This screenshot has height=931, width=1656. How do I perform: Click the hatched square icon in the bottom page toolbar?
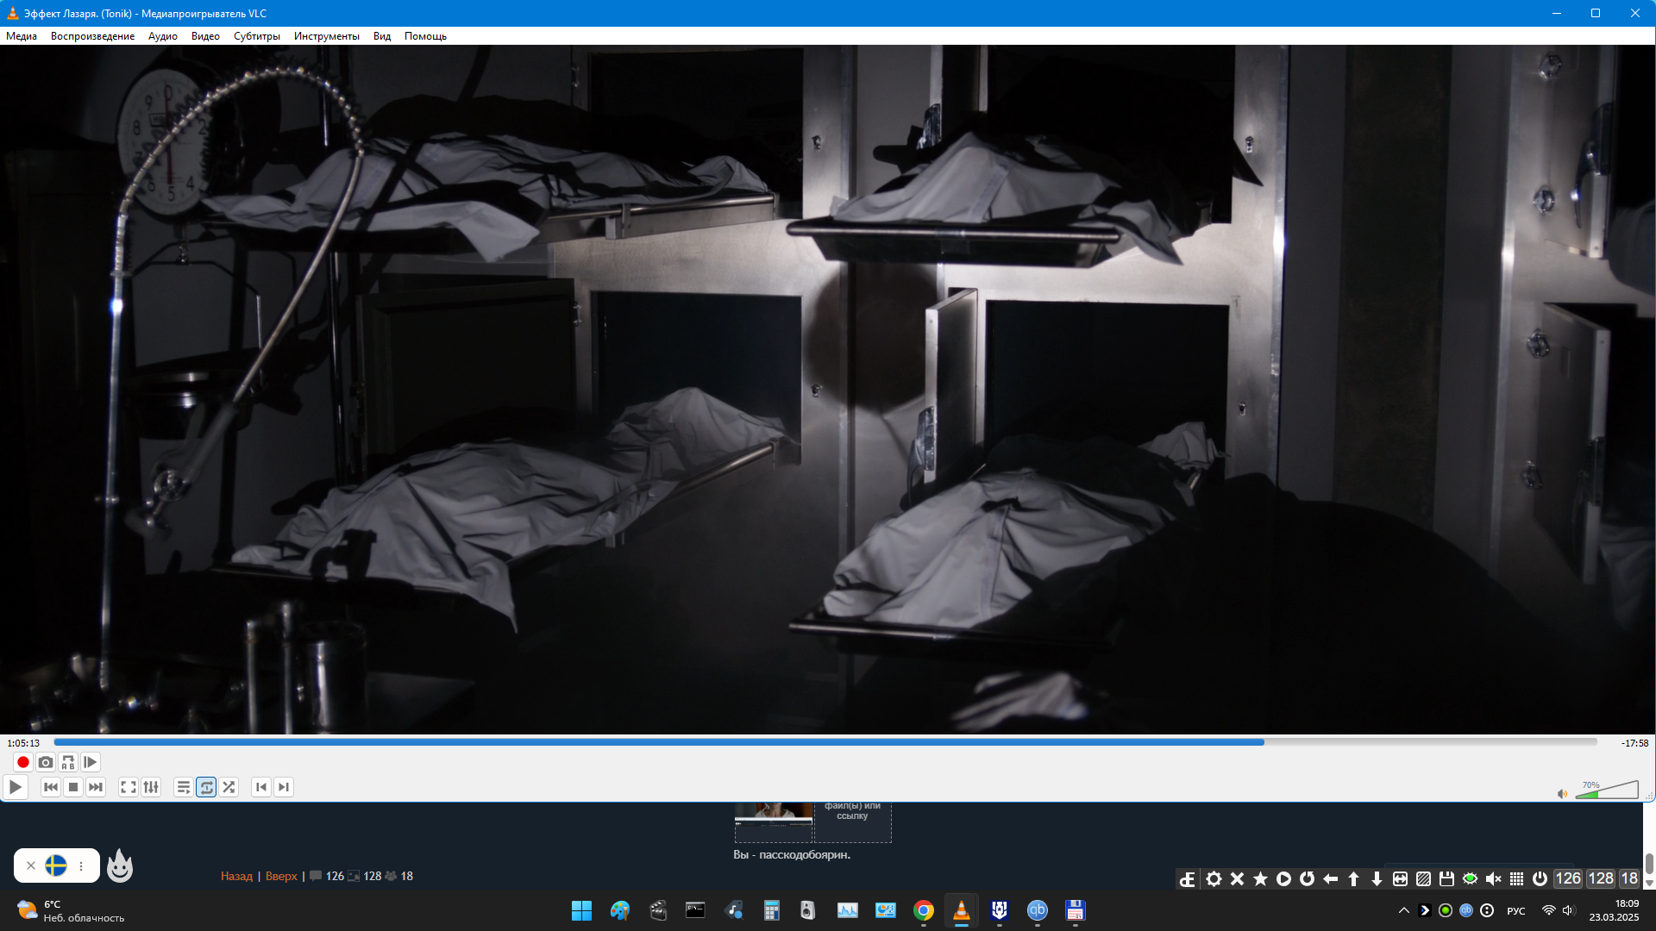coord(1423,878)
